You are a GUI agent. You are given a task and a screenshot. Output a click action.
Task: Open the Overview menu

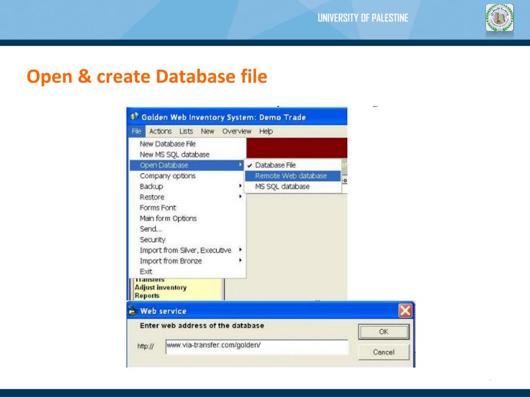237,131
